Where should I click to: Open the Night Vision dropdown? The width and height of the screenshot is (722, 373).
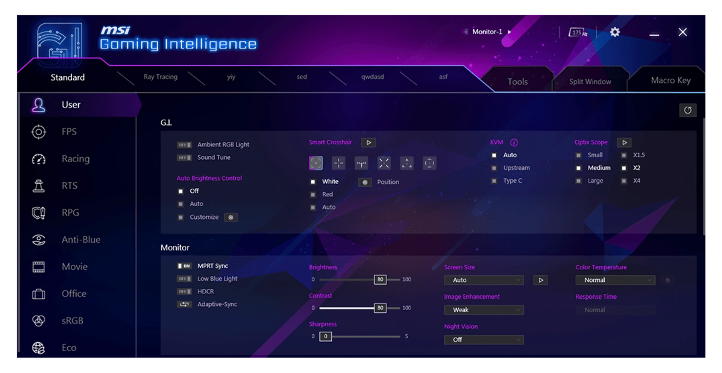point(484,340)
